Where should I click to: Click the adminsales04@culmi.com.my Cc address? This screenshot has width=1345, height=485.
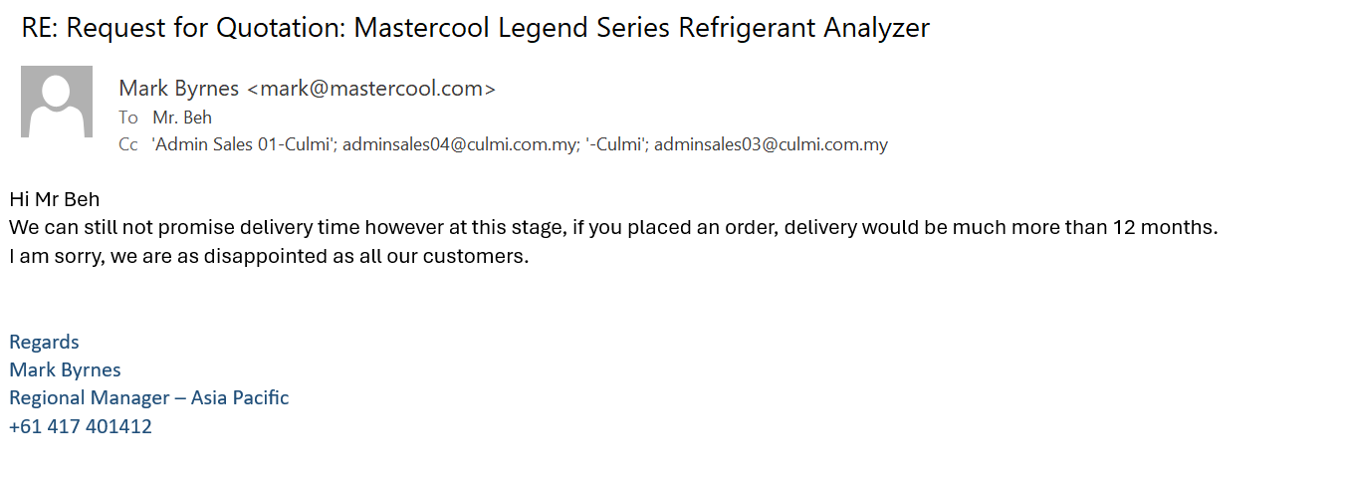click(461, 144)
